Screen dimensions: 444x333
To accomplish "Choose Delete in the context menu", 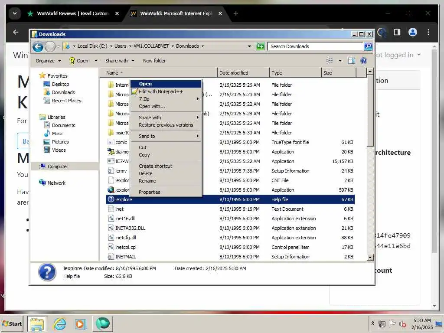I will click(x=166, y=173).
